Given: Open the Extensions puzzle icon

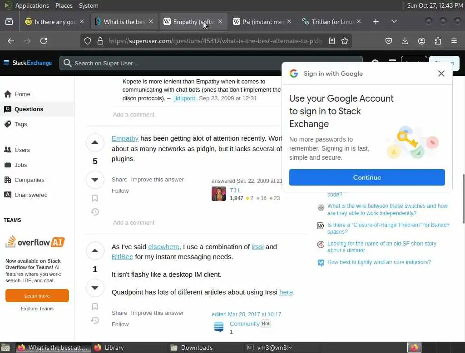Looking at the screenshot, I should coord(438,41).
